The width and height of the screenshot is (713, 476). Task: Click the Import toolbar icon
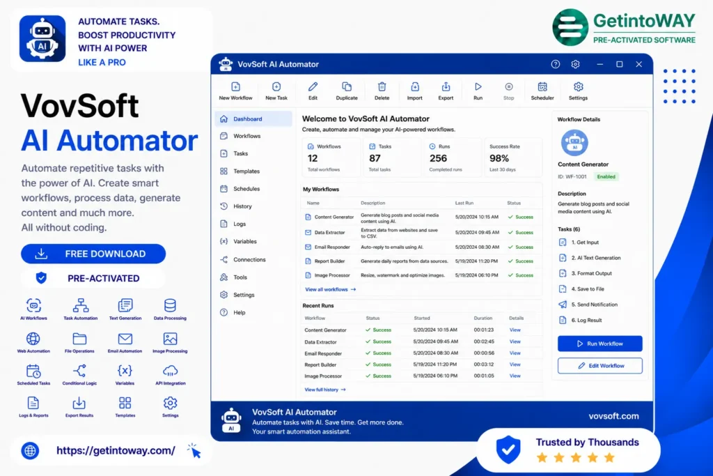point(415,87)
